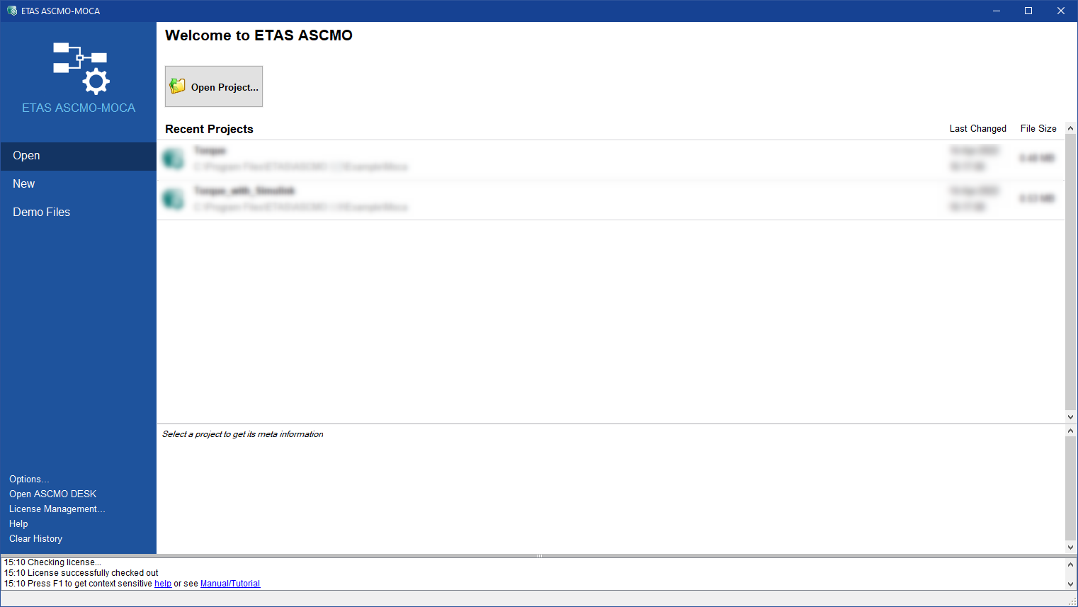Screen dimensions: 1078x607
Task: Click the ETAS ASCMO-MOCA logo icon
Action: tap(81, 68)
